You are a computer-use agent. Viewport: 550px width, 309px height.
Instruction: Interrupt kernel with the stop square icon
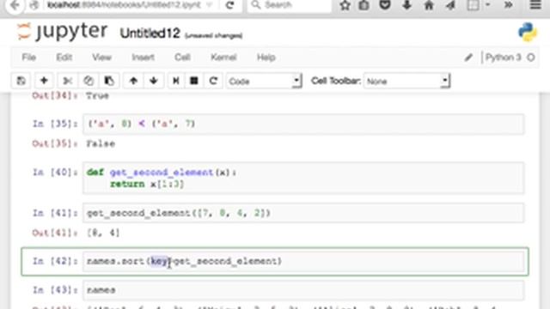click(194, 81)
